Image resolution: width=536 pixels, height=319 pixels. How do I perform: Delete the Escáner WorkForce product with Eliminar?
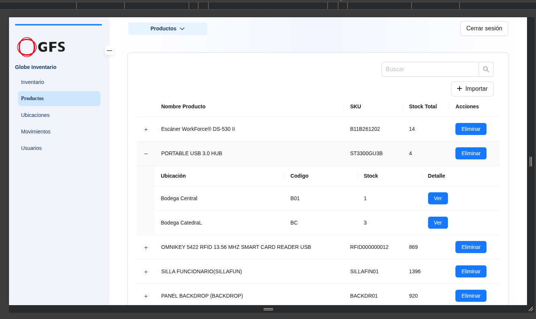tap(471, 129)
